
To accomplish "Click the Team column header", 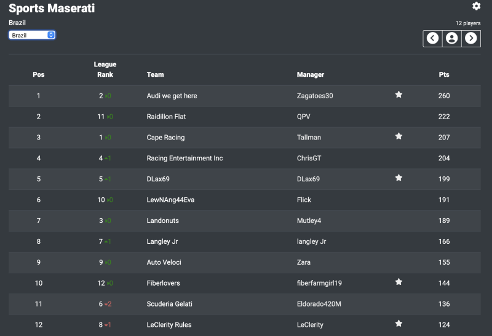I will pyautogui.click(x=155, y=75).
